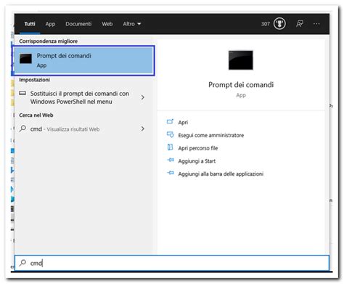Click pin icon beside Aggiungi alla barra
This screenshot has height=284, width=344.
[x=171, y=173]
